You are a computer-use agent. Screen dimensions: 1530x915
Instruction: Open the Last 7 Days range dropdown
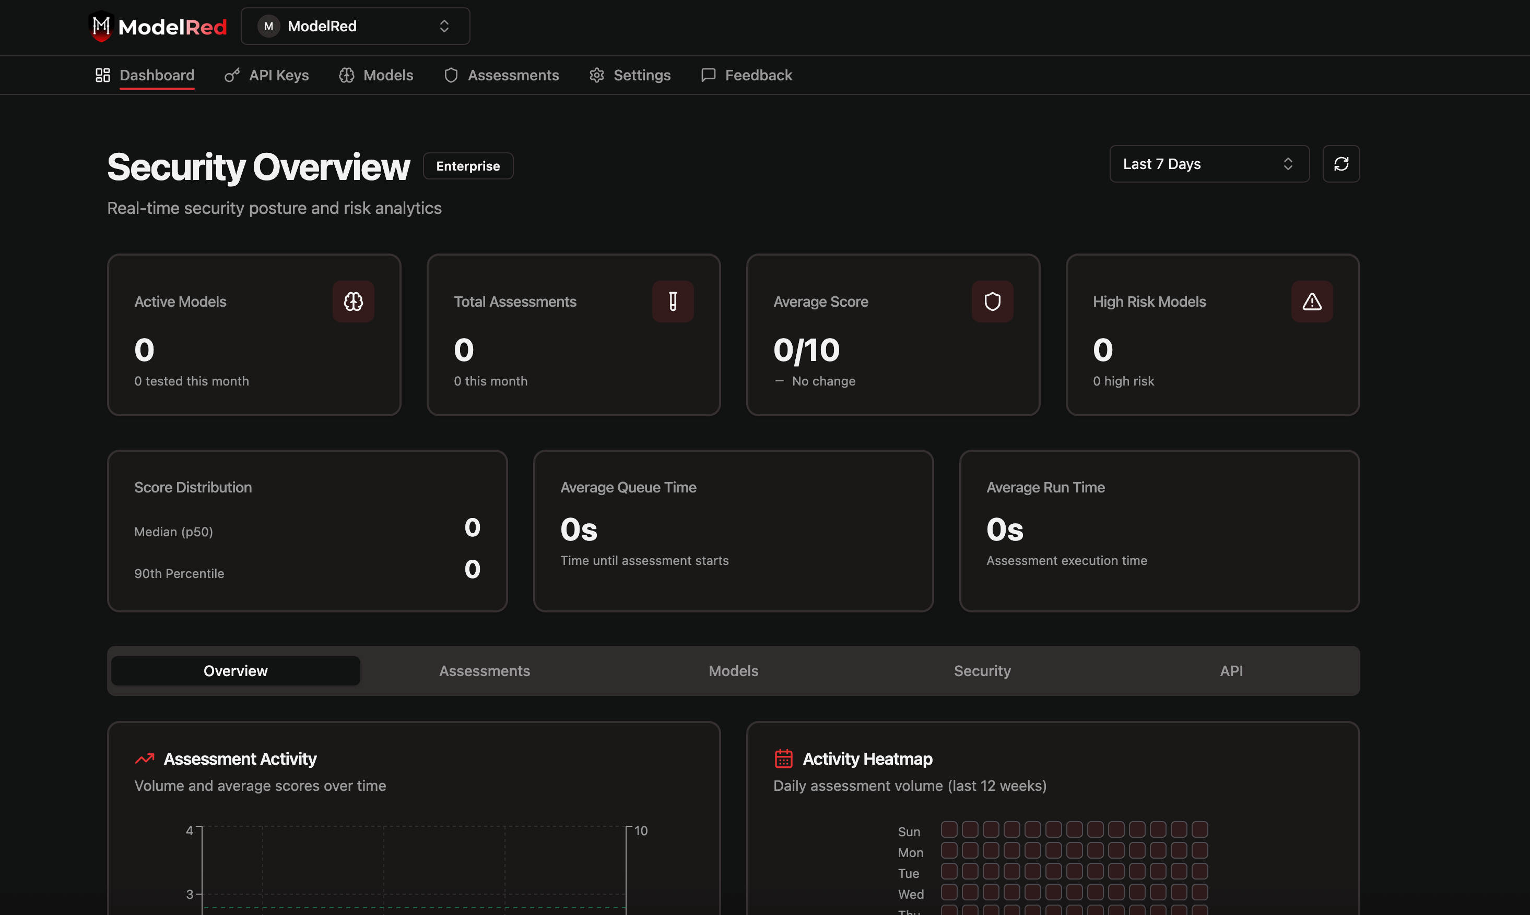pos(1208,164)
